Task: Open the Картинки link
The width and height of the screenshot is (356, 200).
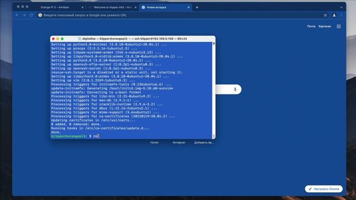Action: pos(325,26)
